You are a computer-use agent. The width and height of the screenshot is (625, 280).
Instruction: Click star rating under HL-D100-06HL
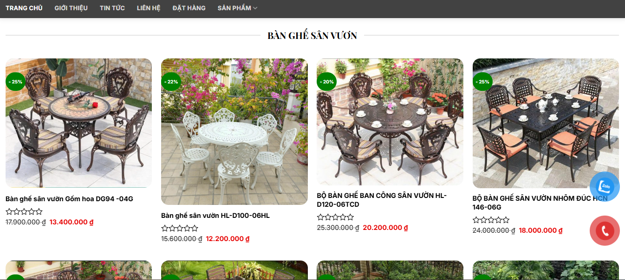tap(180, 229)
